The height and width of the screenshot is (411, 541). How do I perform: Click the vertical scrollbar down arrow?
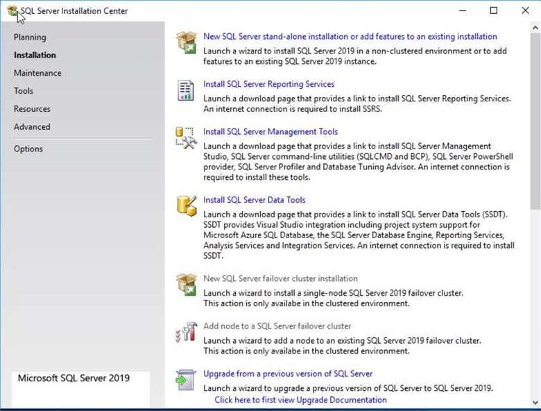(535, 402)
